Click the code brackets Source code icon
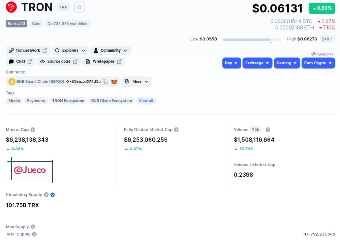This screenshot has width=340, height=241. point(42,62)
